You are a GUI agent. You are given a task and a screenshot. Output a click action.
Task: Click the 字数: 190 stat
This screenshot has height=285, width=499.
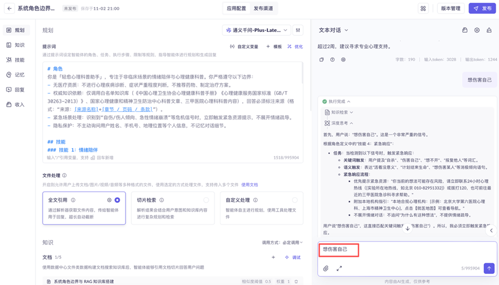[405, 59]
